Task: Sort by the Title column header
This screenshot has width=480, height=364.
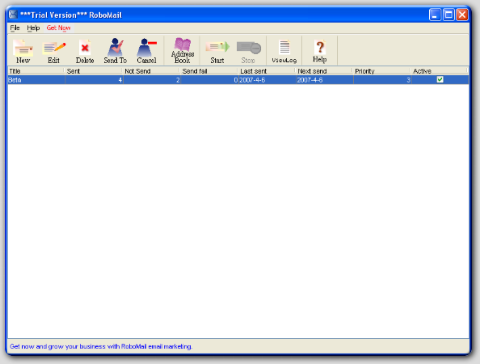Action: click(x=36, y=71)
